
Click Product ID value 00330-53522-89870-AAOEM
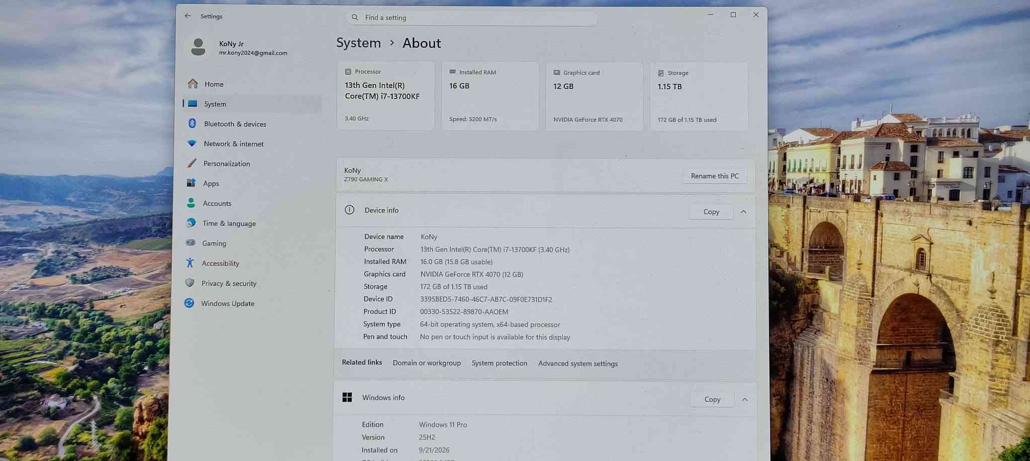click(x=464, y=312)
